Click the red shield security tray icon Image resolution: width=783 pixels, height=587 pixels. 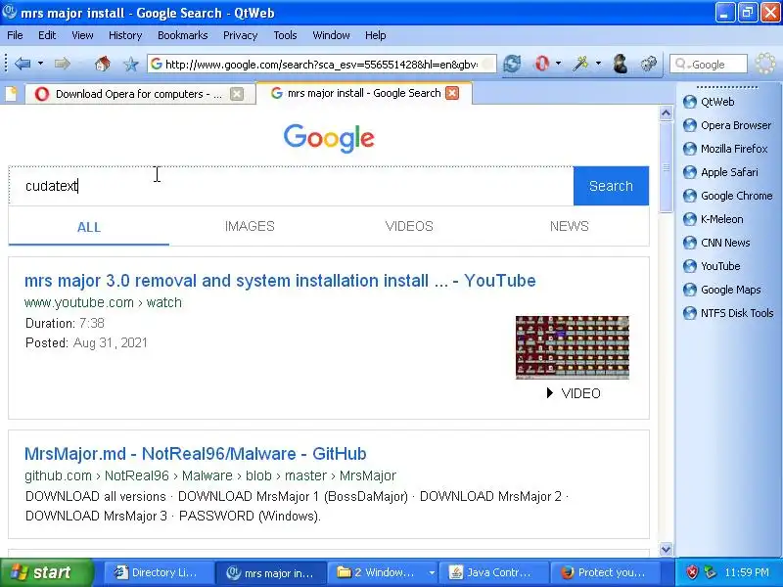coord(692,572)
